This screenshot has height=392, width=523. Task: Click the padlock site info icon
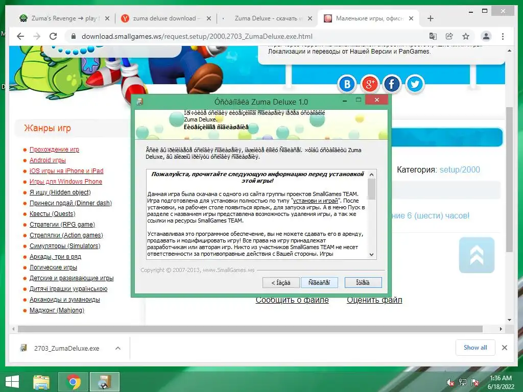[74, 36]
